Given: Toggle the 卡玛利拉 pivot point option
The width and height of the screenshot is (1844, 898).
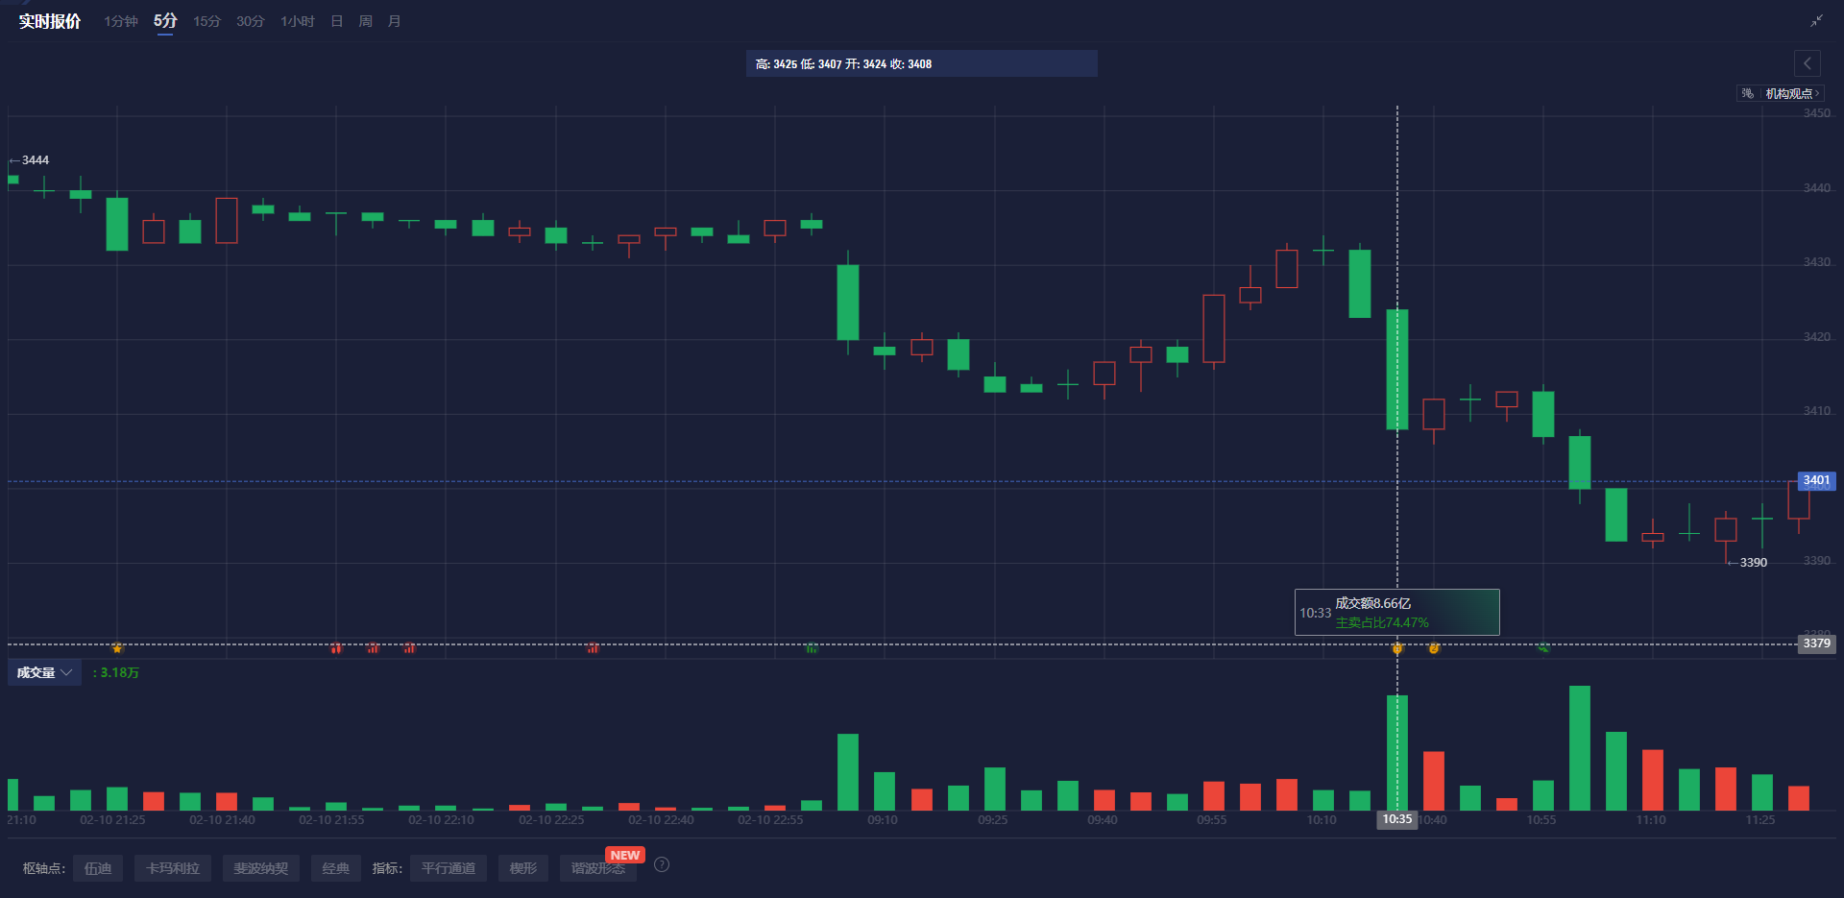Looking at the screenshot, I should [x=173, y=868].
